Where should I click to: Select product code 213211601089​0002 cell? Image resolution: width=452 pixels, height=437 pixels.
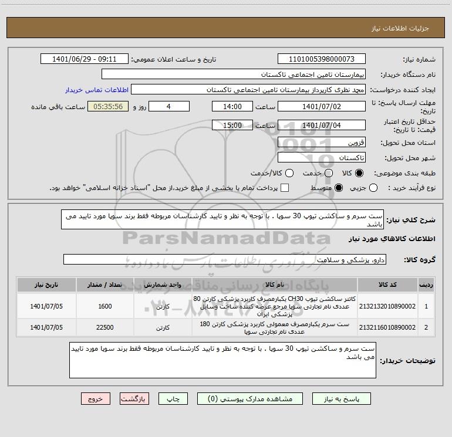[x=387, y=327]
